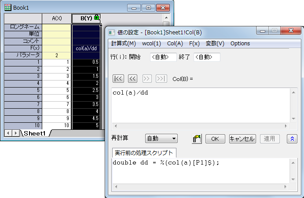304x198 pixels.
Task: Click the OK button
Action: tap(215, 139)
